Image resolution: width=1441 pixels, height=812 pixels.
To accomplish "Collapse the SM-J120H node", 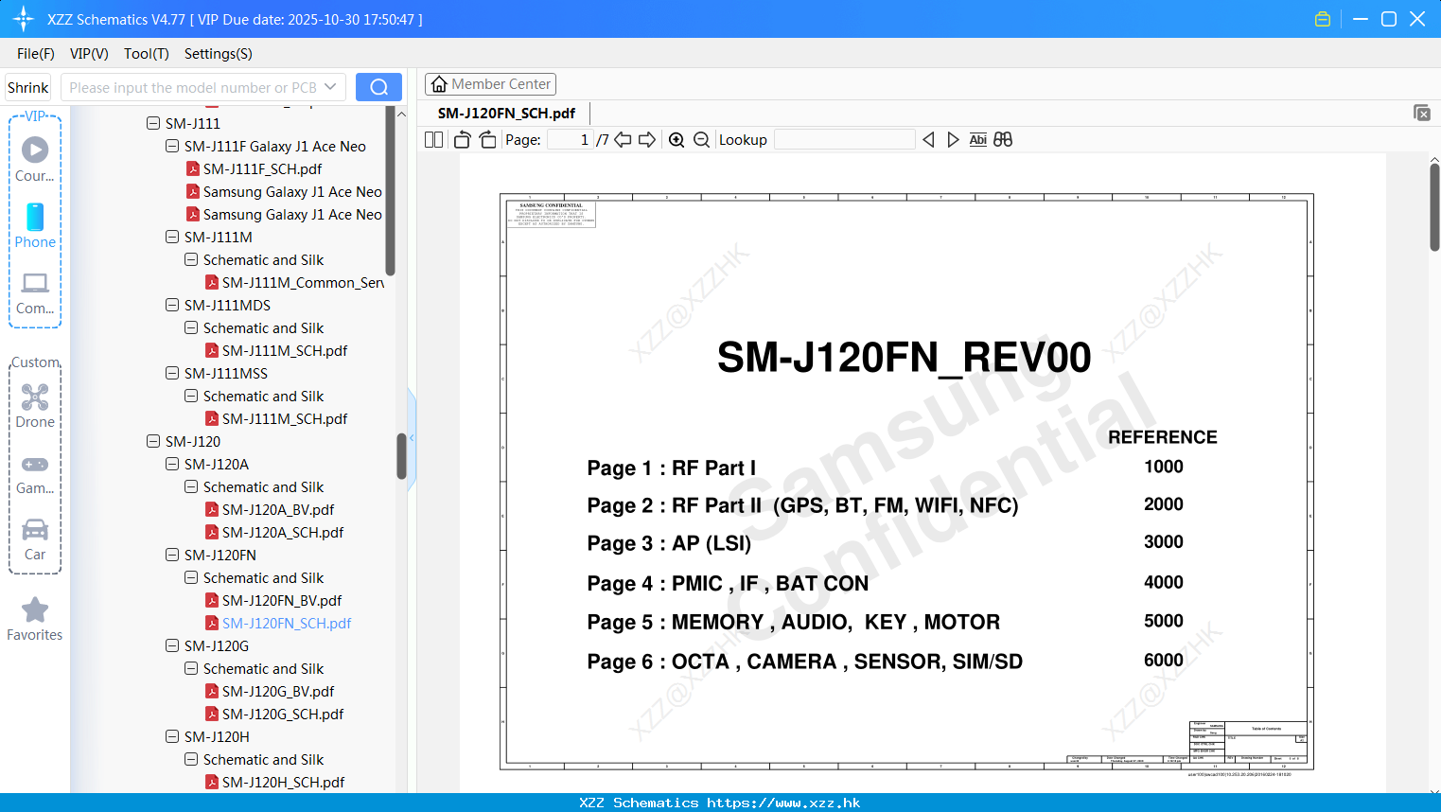I will 172,736.
